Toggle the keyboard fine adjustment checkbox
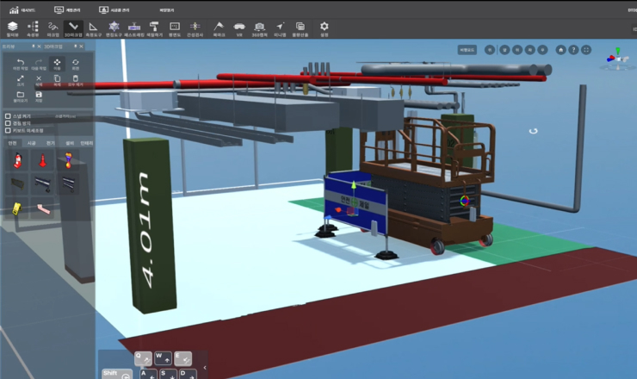The width and height of the screenshot is (637, 379). tap(9, 131)
